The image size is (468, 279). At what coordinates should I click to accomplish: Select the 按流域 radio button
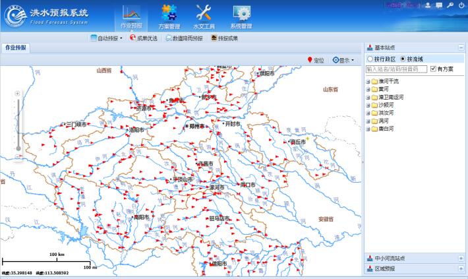tap(403, 59)
